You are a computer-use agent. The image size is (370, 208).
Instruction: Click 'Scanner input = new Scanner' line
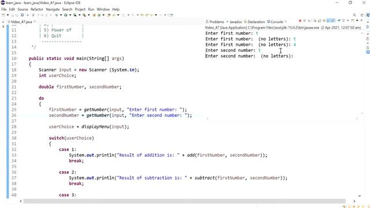[x=89, y=70]
